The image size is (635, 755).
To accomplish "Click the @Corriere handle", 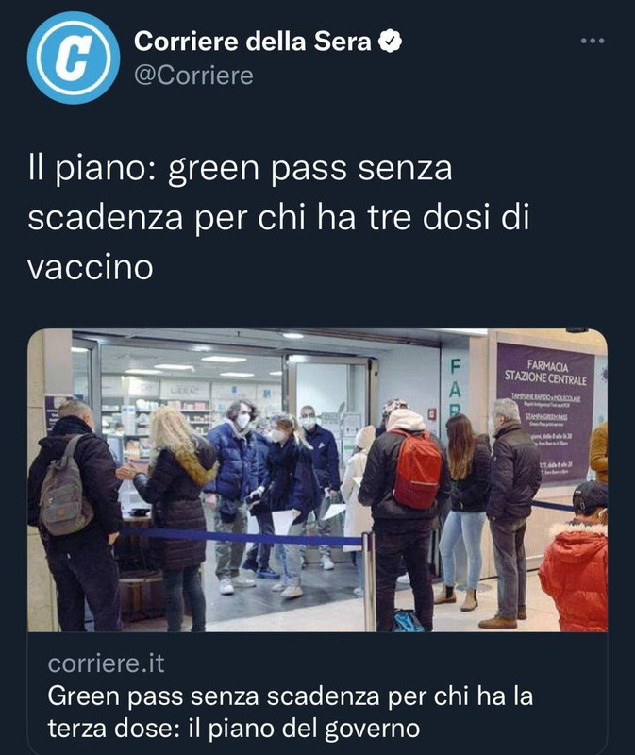I will click(193, 75).
